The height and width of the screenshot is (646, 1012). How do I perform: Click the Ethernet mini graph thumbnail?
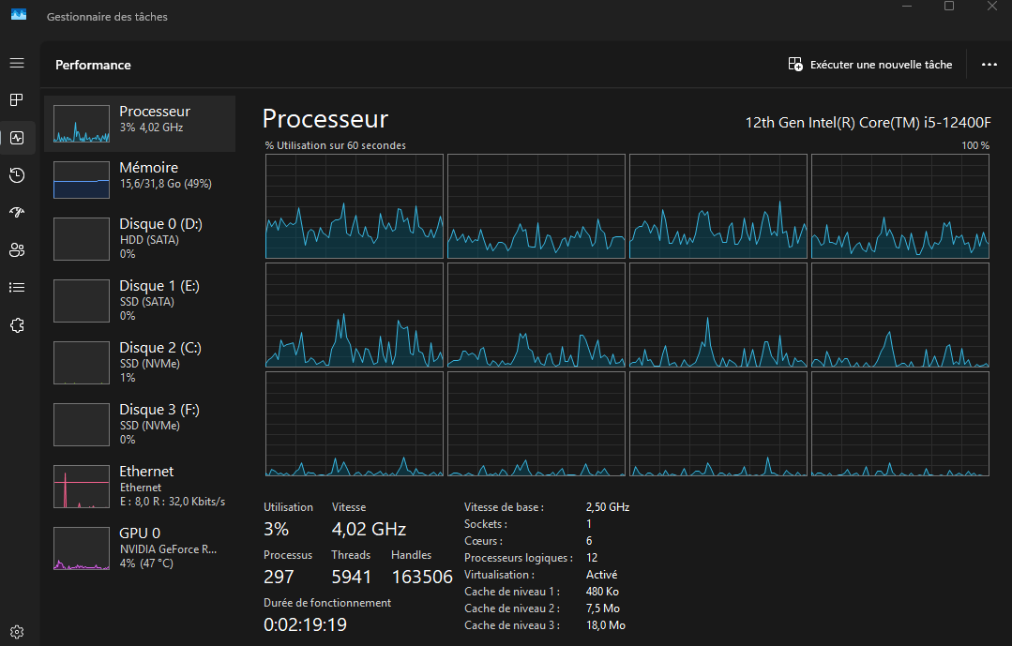tap(82, 487)
